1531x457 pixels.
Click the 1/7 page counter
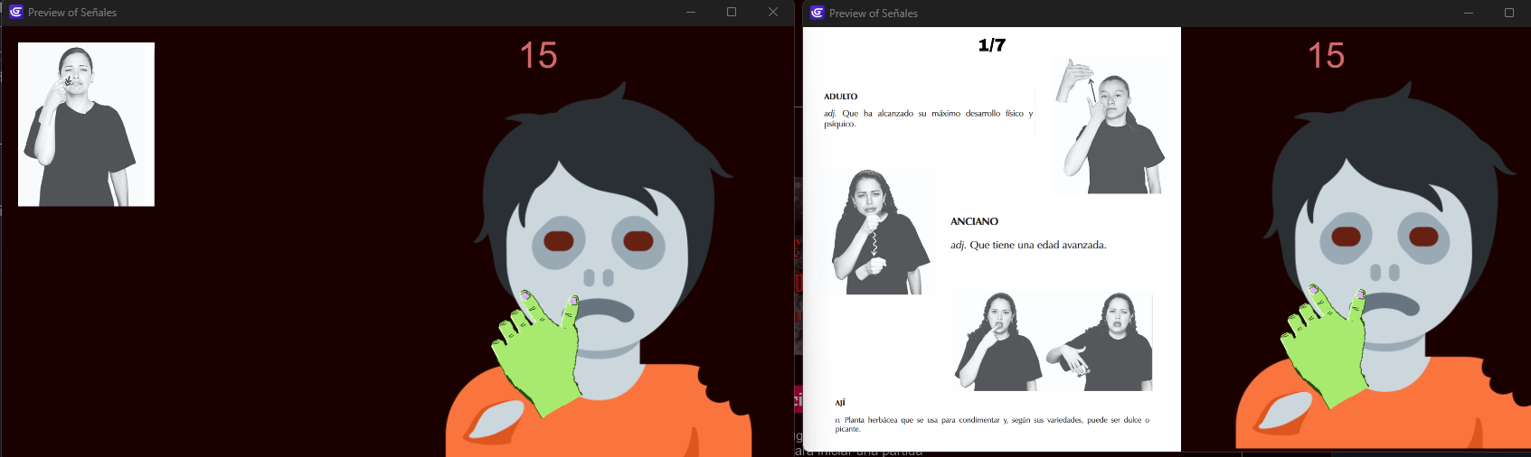click(x=992, y=45)
